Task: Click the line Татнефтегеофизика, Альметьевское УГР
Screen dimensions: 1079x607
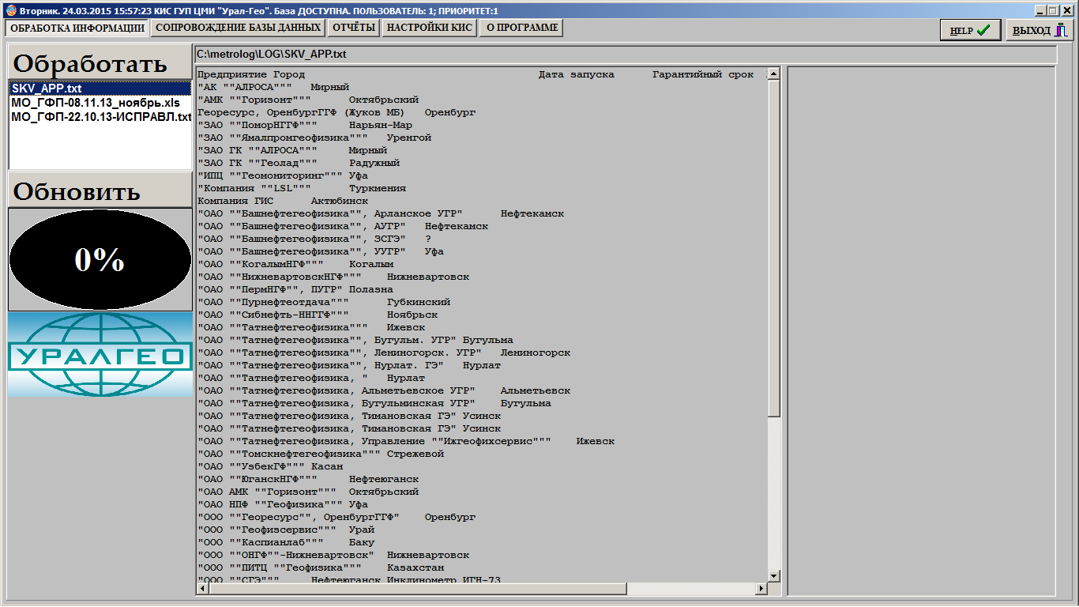Action: point(383,390)
